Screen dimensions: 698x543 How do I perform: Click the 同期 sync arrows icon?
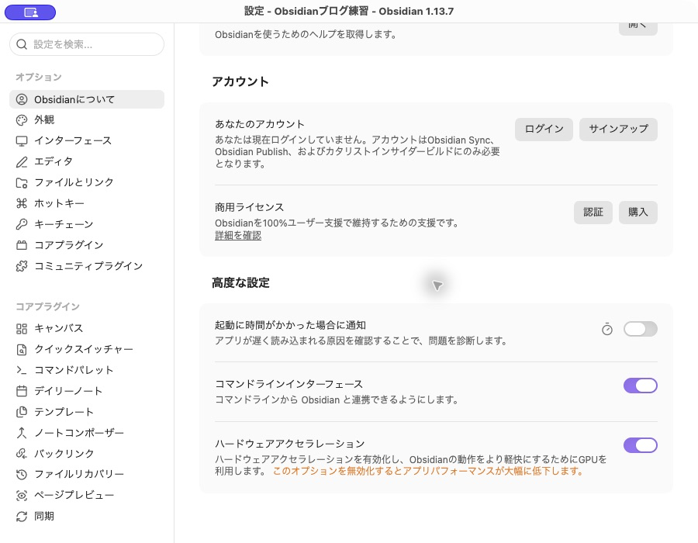coord(22,517)
